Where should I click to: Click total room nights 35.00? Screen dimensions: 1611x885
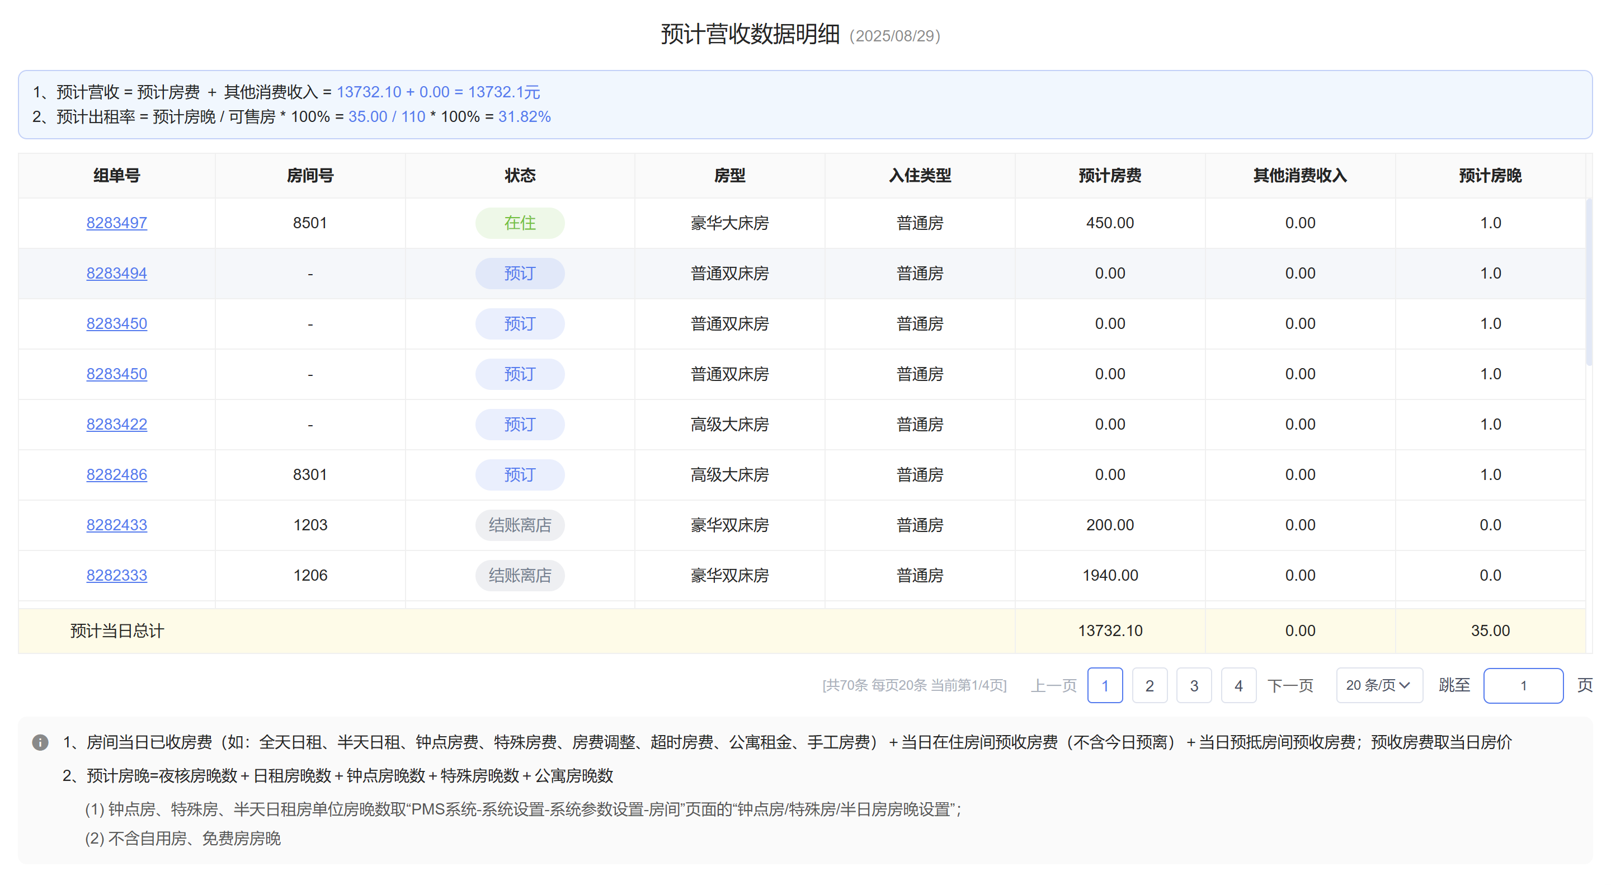point(1490,630)
